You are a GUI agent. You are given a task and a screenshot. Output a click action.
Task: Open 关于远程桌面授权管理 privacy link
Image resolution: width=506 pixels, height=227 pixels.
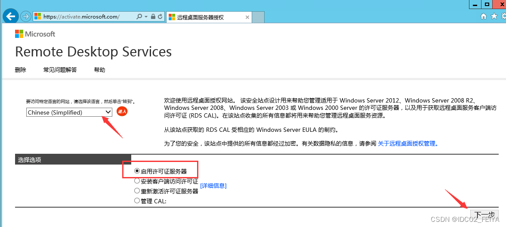(x=408, y=143)
